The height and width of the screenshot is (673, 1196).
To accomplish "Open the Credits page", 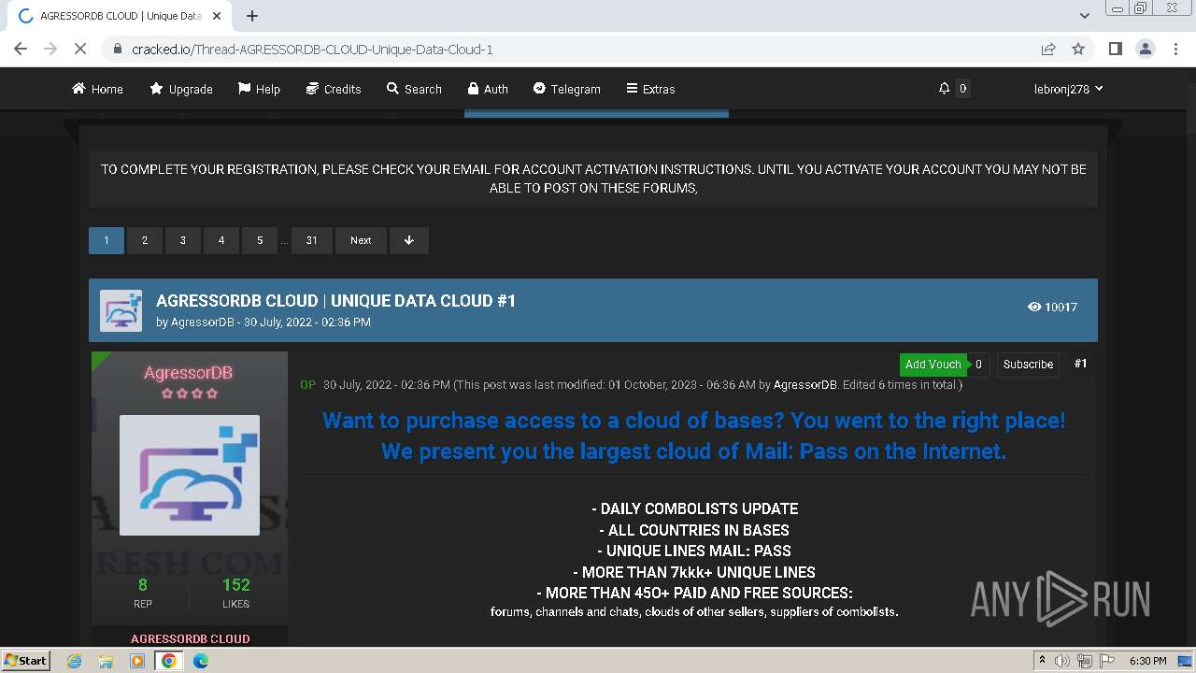I will click(x=334, y=89).
